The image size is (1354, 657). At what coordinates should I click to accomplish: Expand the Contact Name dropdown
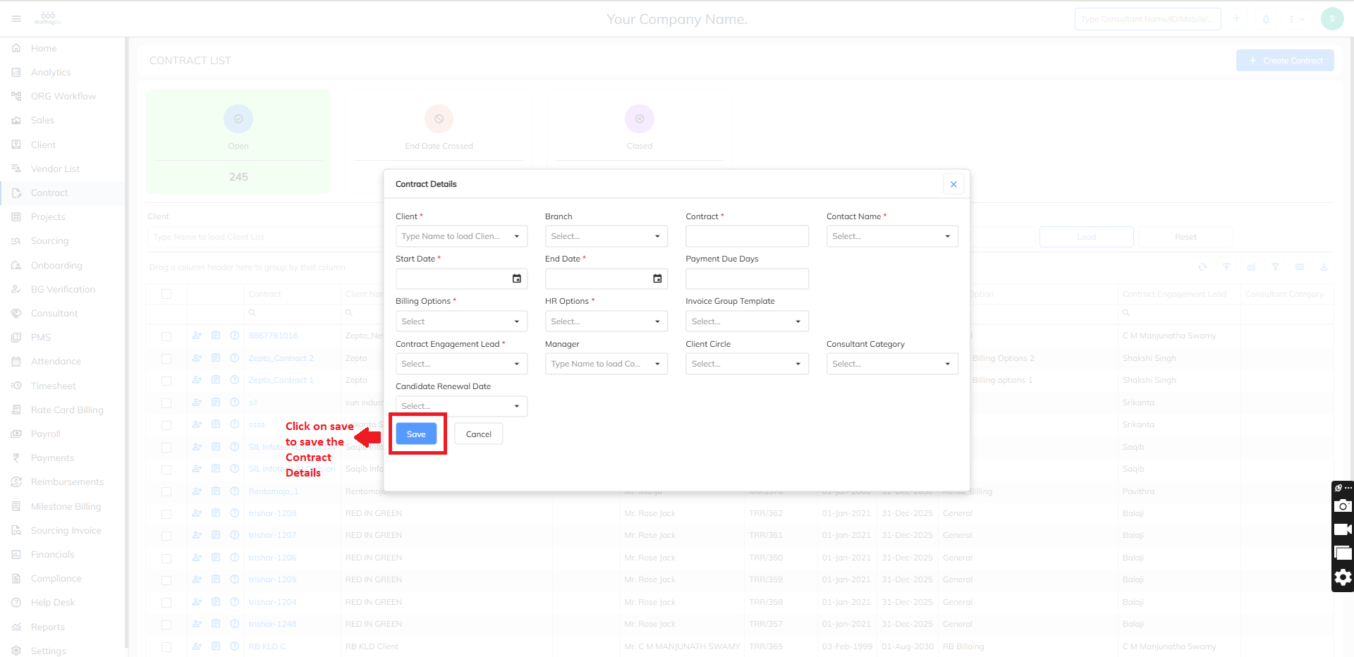[x=892, y=236]
